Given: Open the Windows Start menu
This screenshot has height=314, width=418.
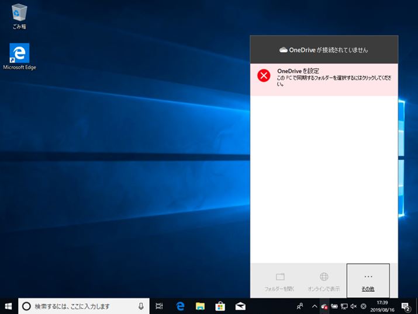Looking at the screenshot, I should coord(9,306).
